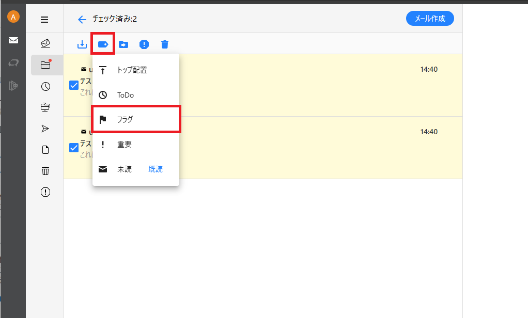Select 重要 from the tag menu

click(x=136, y=145)
